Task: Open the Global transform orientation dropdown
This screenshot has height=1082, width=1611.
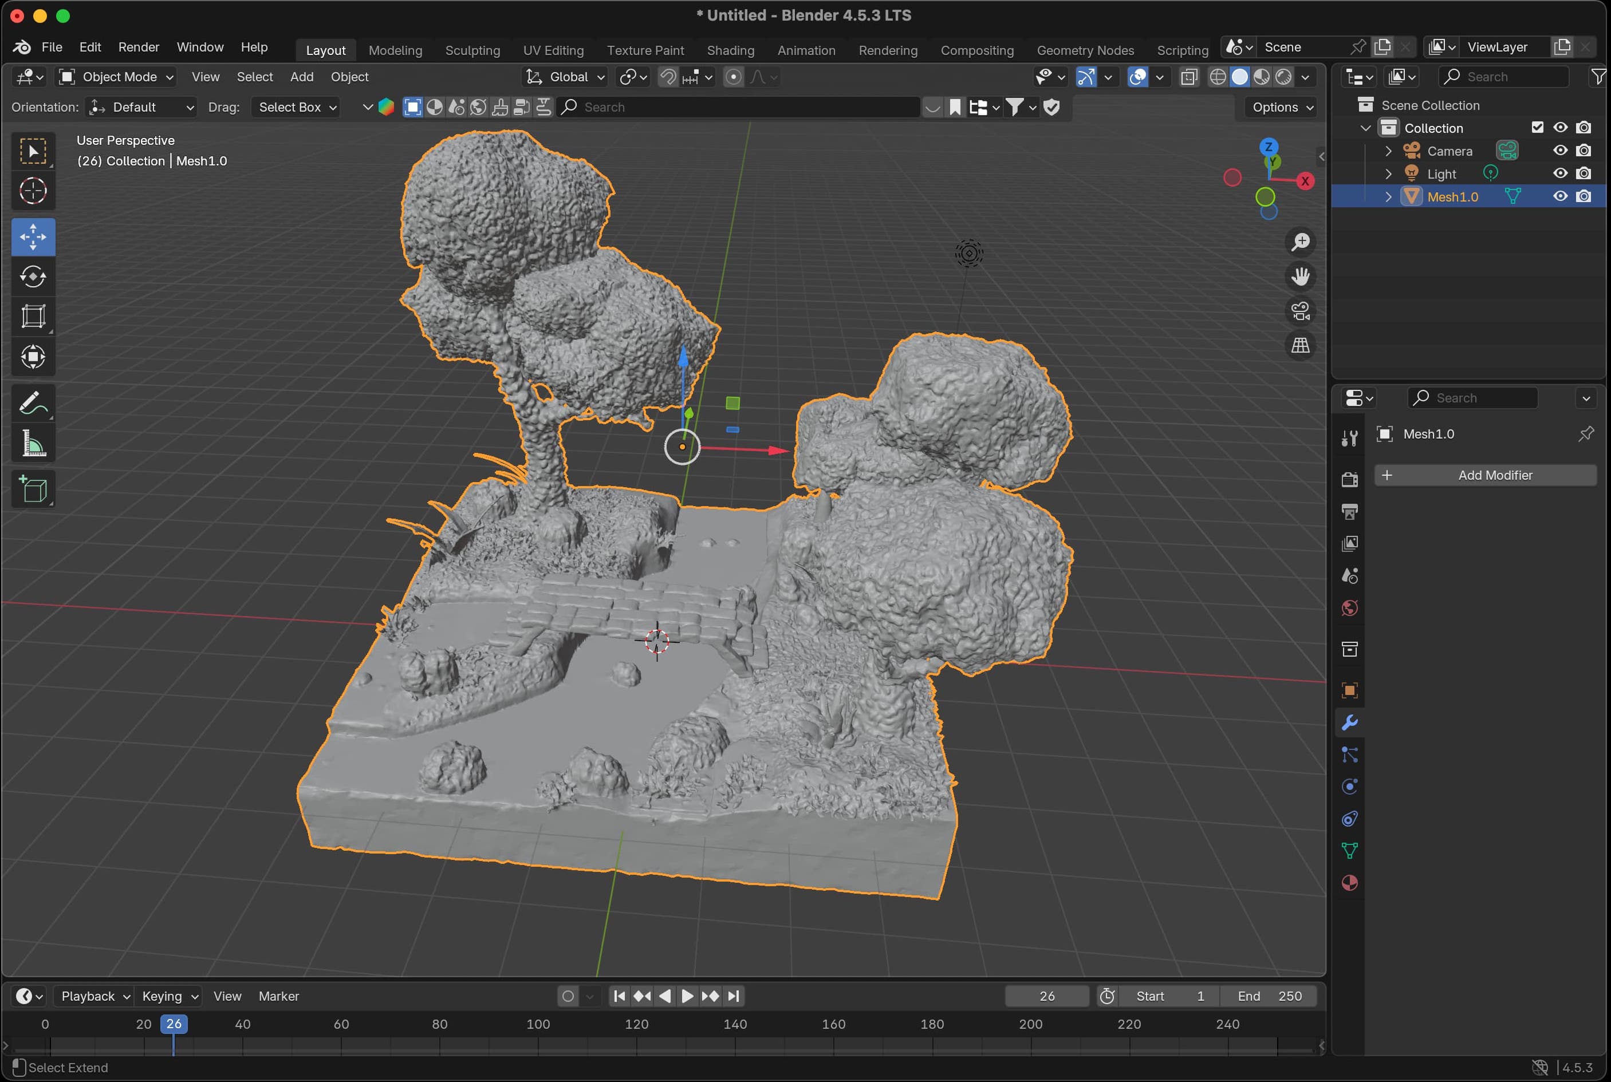Action: click(566, 77)
